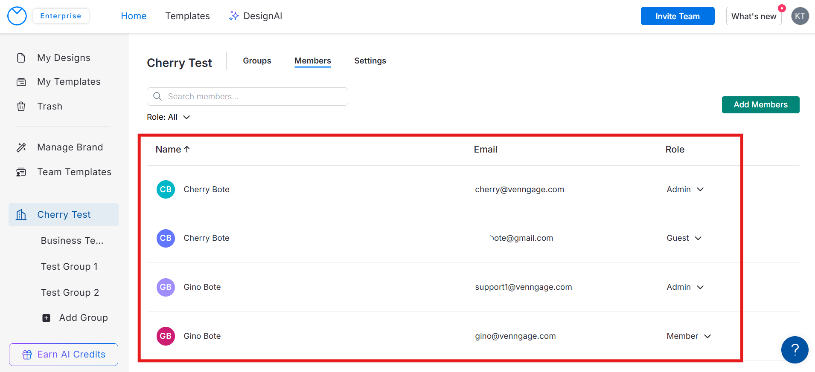Click the Trash bin icon

(x=21, y=106)
